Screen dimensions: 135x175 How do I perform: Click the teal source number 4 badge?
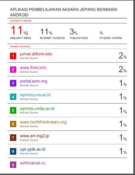tap(13, 97)
